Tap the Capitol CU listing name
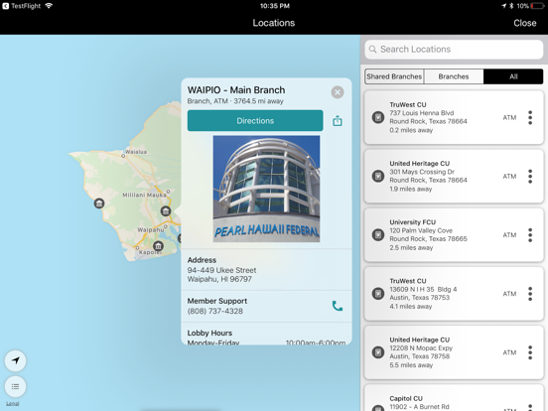Image resolution: width=548 pixels, height=411 pixels. (x=406, y=398)
